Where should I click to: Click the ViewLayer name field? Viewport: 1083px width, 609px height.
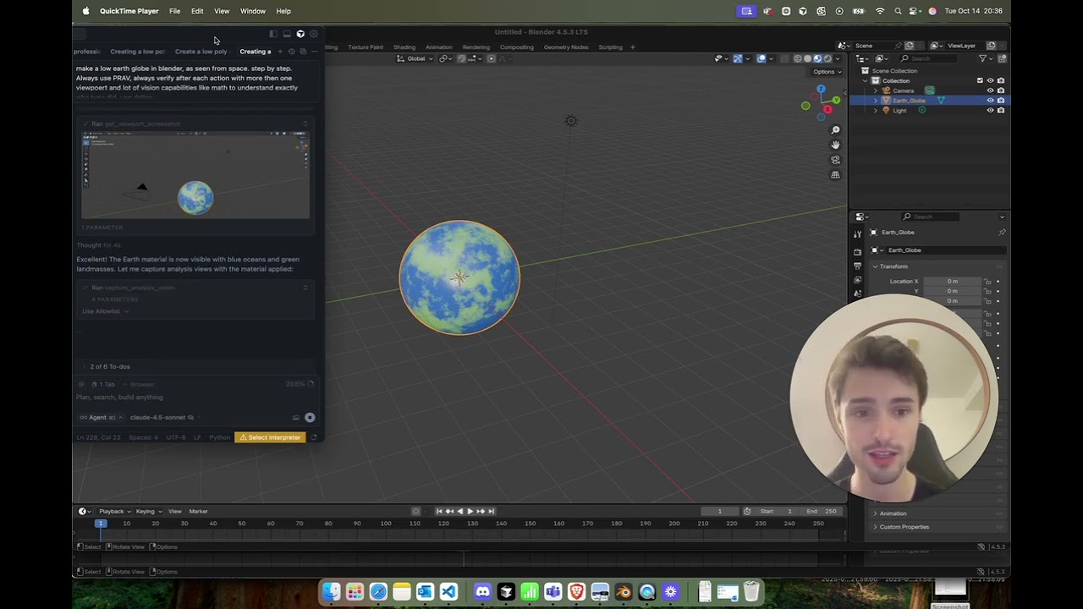coord(965,46)
